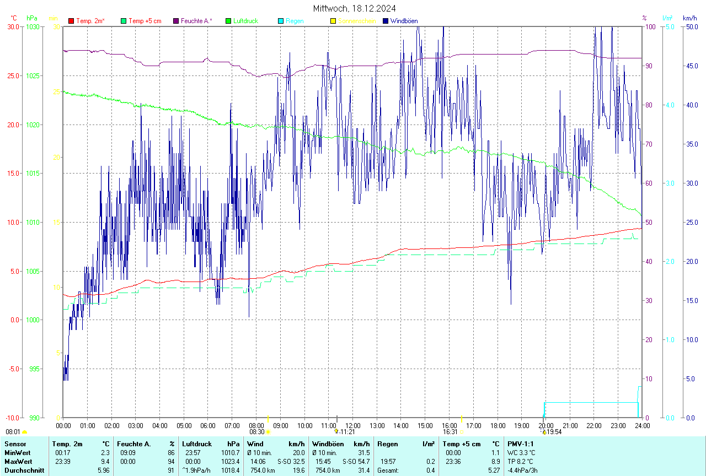Select the Durchschnitt row label
This screenshot has height=476, width=706.
[x=23, y=470]
